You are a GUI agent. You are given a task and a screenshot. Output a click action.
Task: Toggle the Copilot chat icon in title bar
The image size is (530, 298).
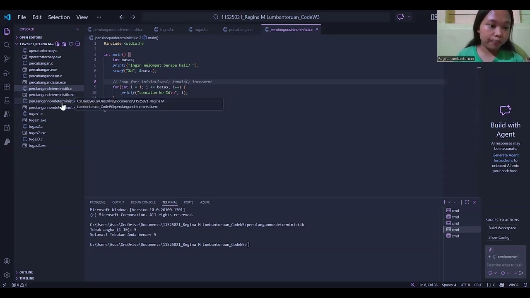pos(400,17)
